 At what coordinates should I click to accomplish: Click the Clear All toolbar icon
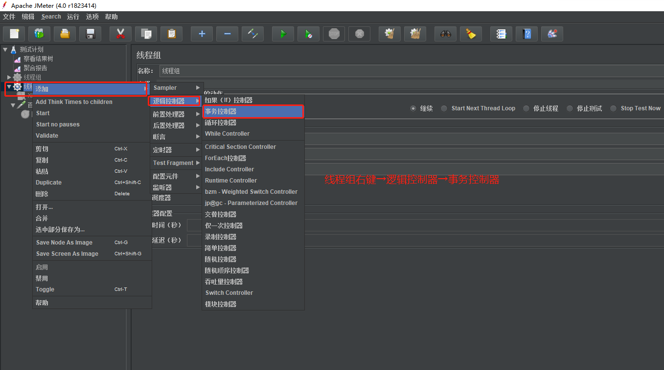(415, 34)
